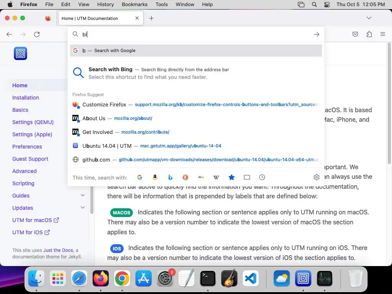Search this time with Amazon icon
This screenshot has width=392, height=294.
point(155,177)
